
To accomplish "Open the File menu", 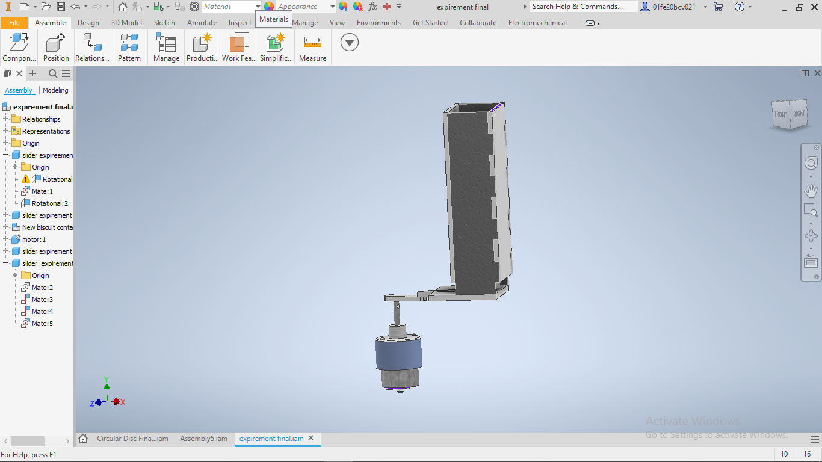I will (x=14, y=23).
